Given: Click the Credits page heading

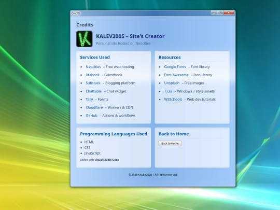Looking at the screenshot, I should point(85,25).
